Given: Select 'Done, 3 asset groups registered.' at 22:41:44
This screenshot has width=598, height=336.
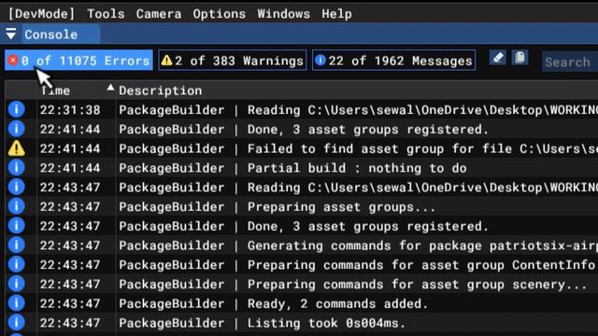Looking at the screenshot, I should click(367, 130).
